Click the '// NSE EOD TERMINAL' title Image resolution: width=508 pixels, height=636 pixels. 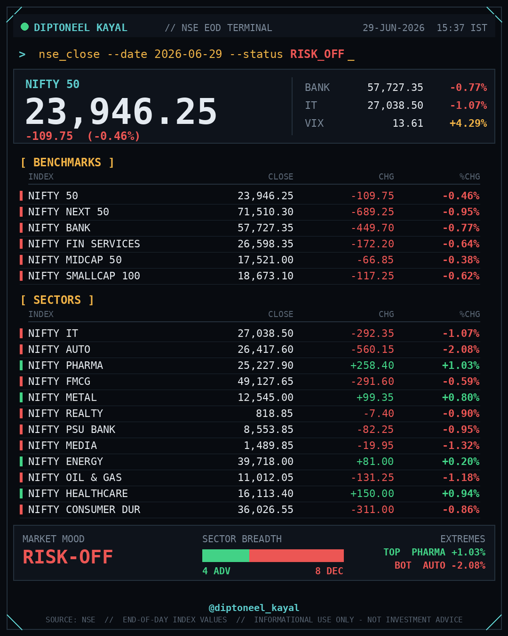[218, 28]
